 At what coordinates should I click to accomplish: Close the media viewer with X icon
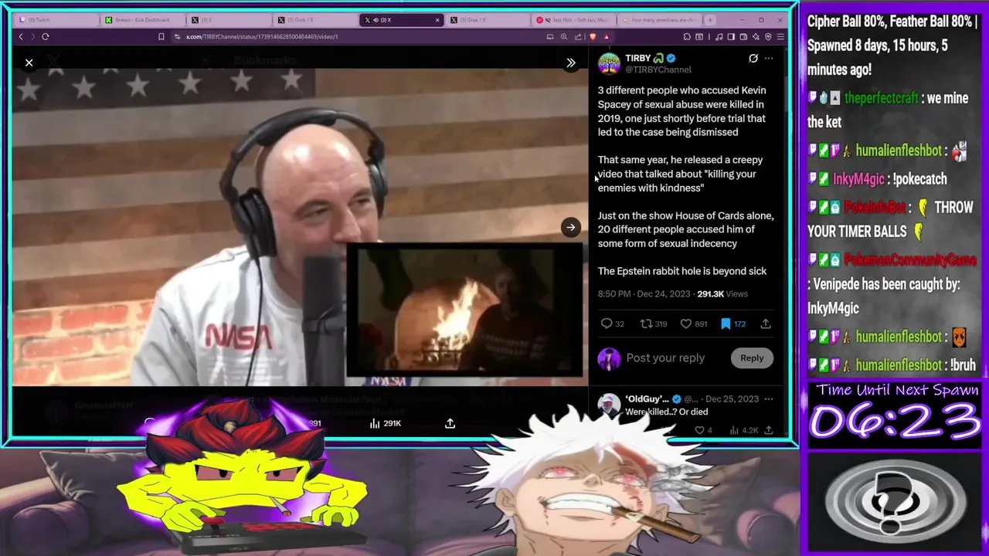pos(29,63)
